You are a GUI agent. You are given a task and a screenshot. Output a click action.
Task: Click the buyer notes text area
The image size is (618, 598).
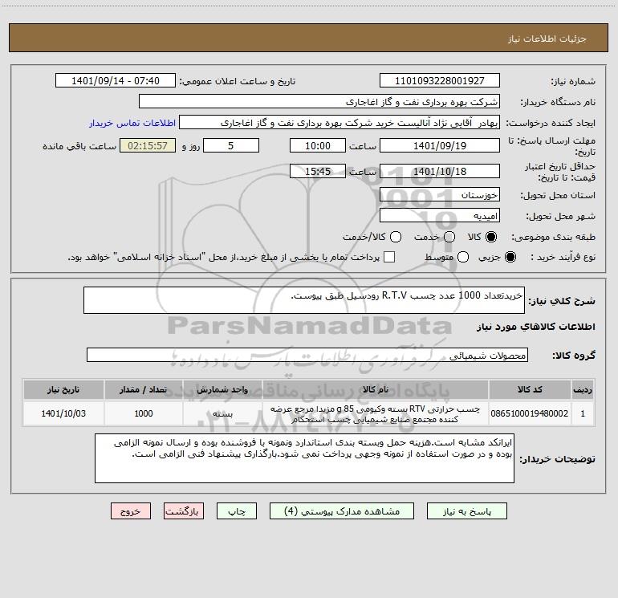click(304, 458)
